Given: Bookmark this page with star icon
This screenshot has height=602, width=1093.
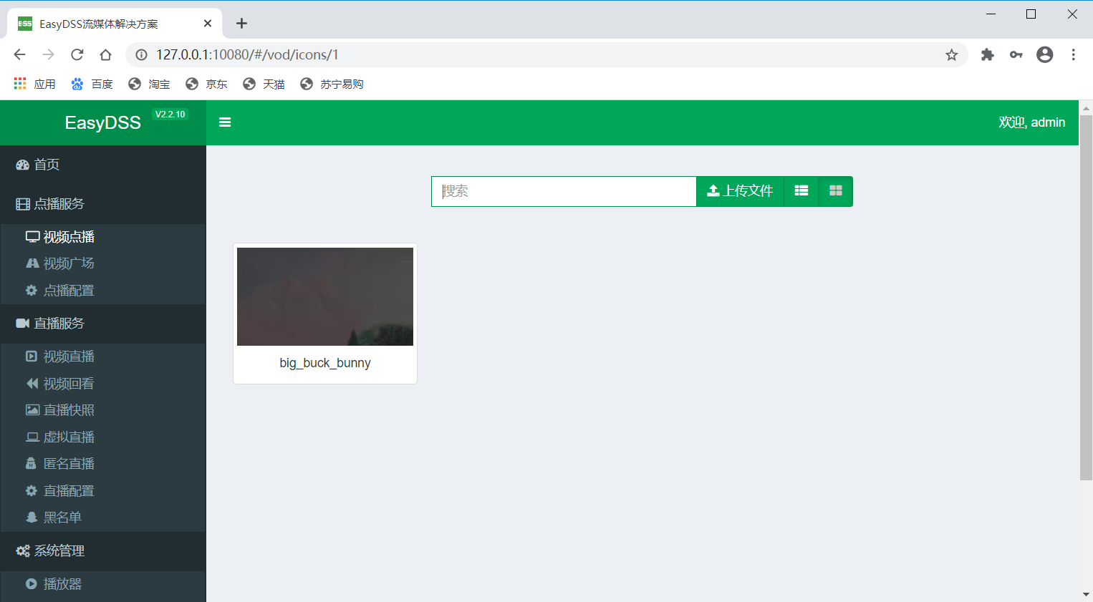Looking at the screenshot, I should 951,55.
